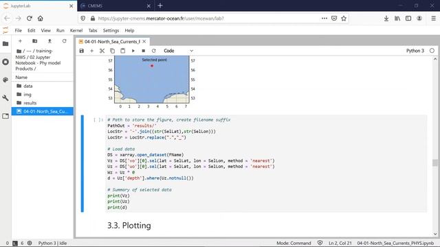Run the selected cell

coord(133,51)
